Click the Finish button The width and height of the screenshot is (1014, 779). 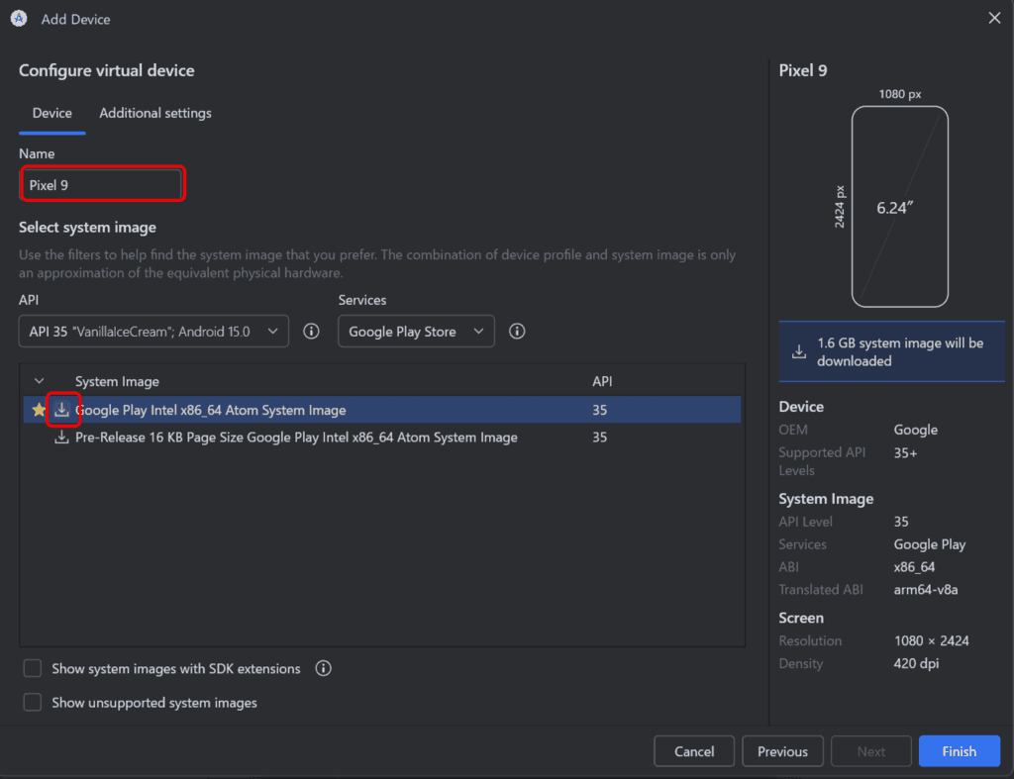[x=959, y=751]
